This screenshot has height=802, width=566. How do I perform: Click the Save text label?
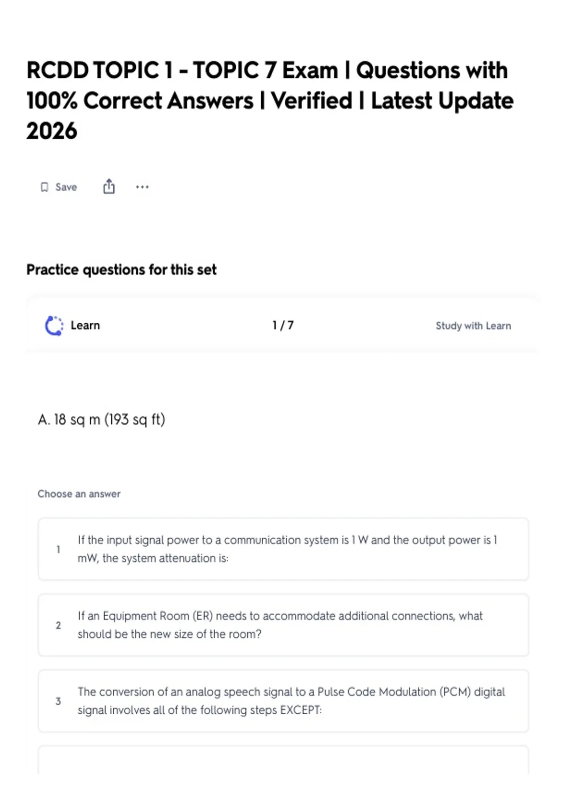66,187
